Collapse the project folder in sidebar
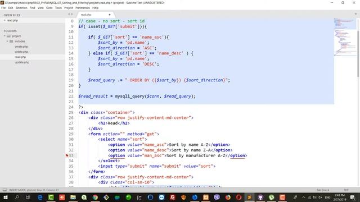Screen dimensions: 360x202 [4, 36]
